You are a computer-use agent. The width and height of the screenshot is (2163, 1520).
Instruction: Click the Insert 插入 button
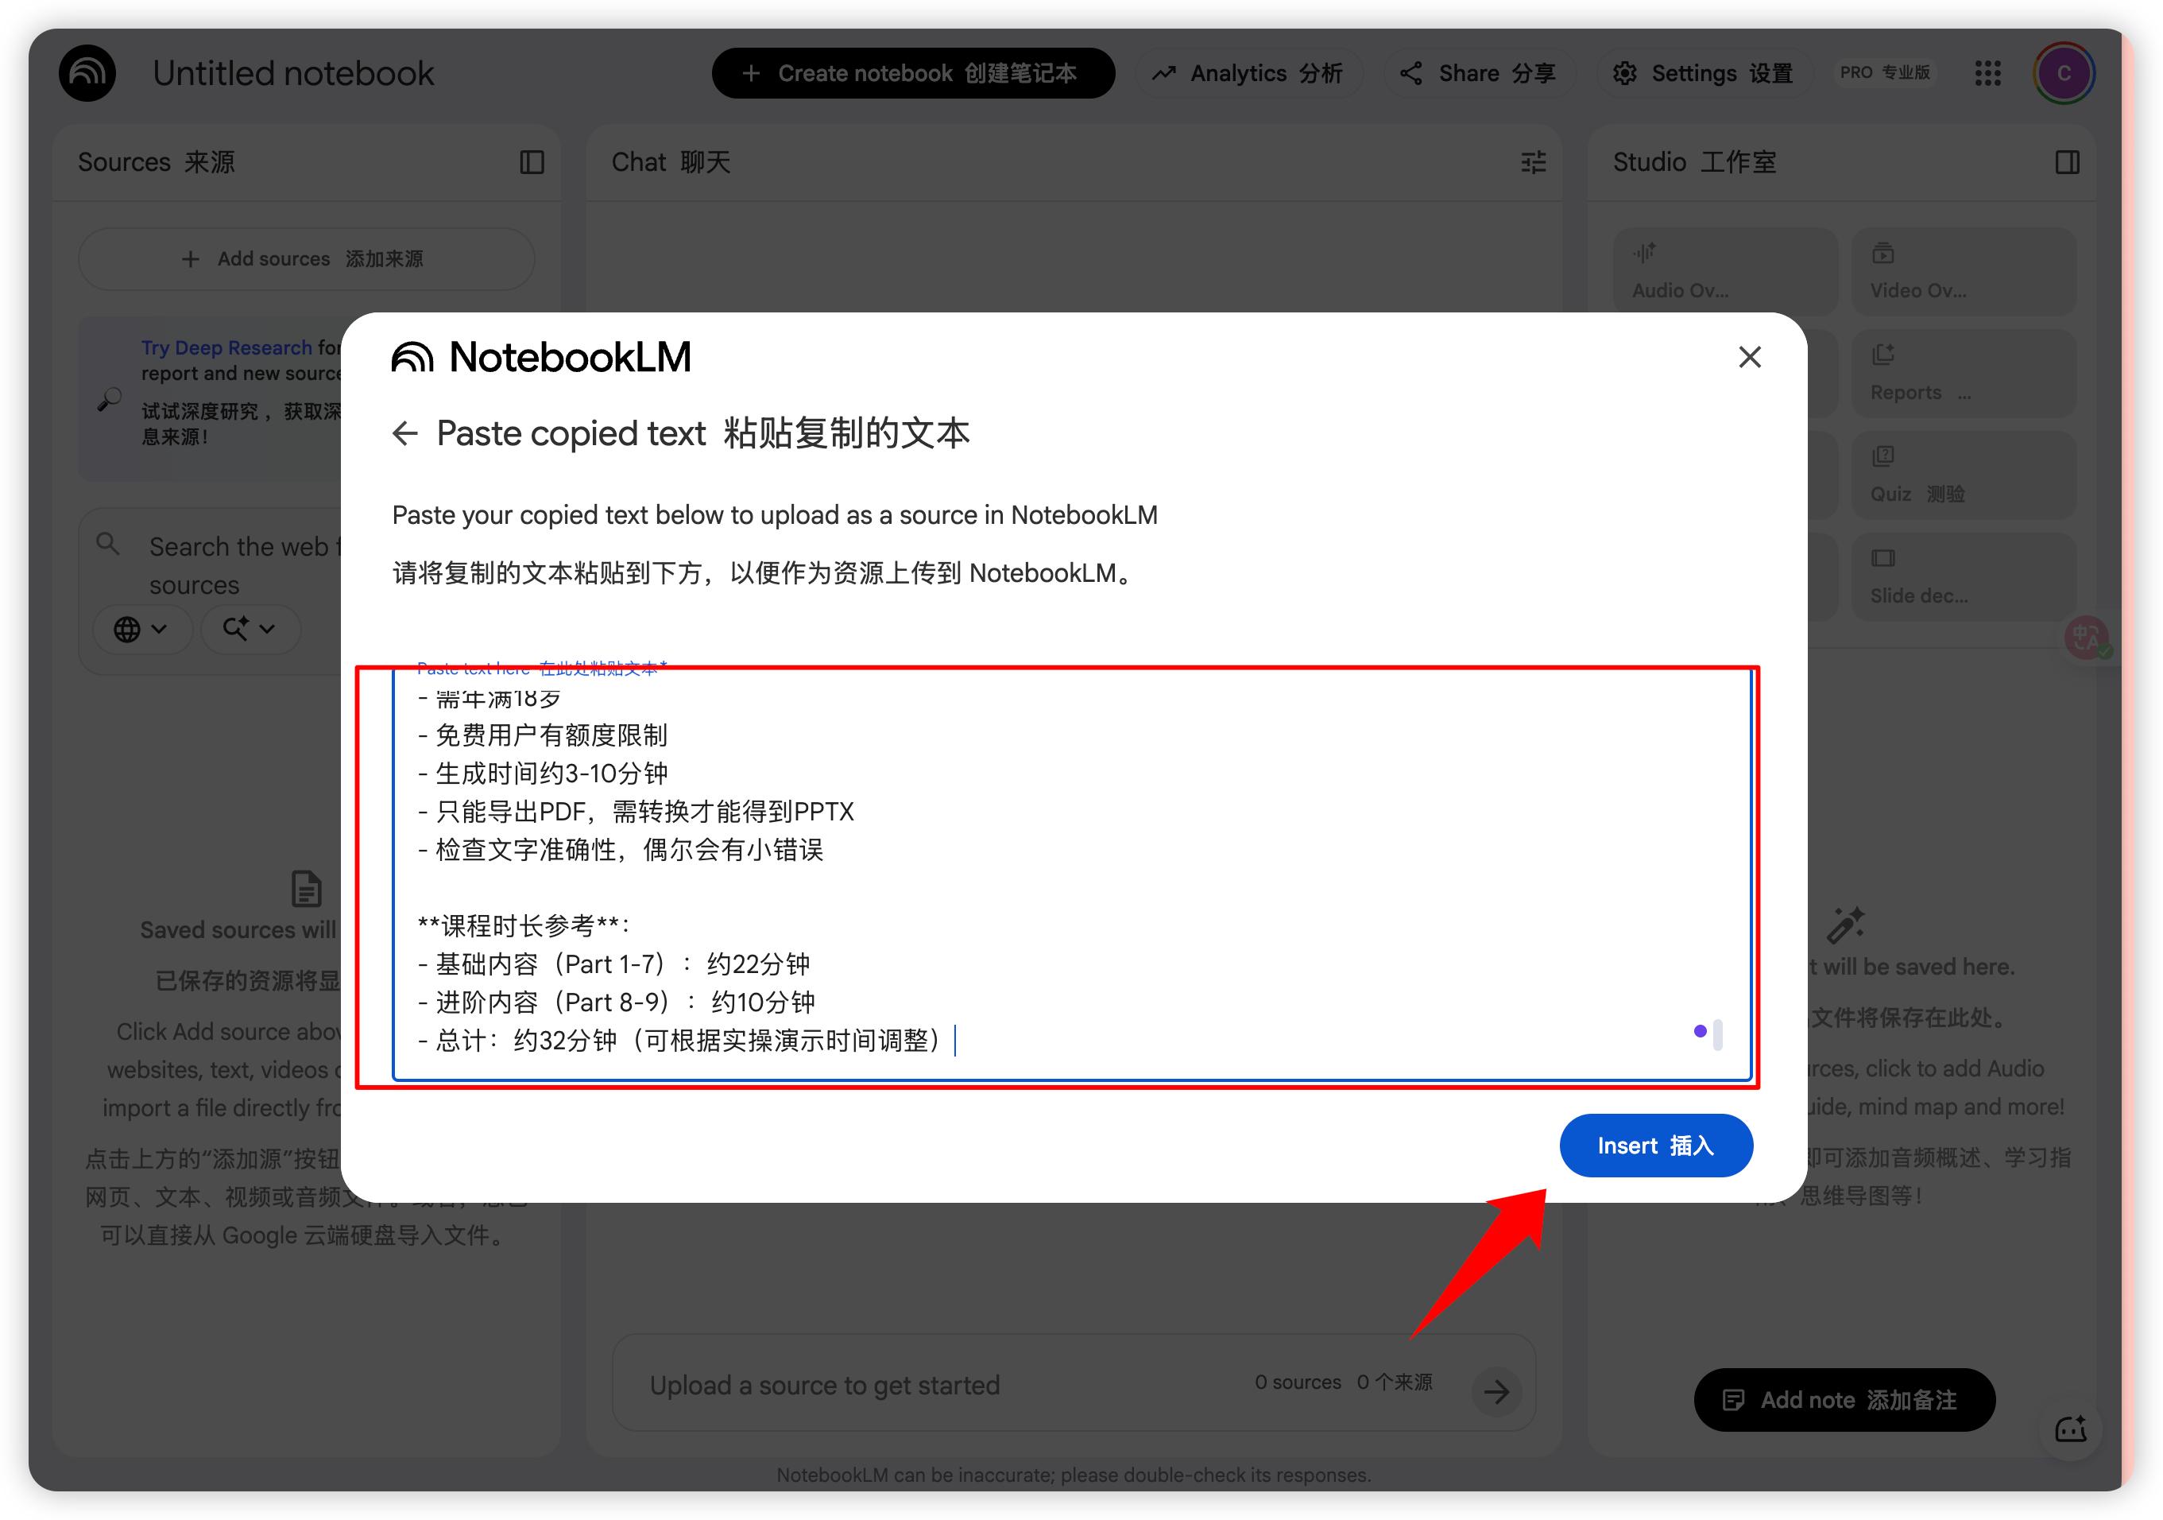pyautogui.click(x=1655, y=1146)
